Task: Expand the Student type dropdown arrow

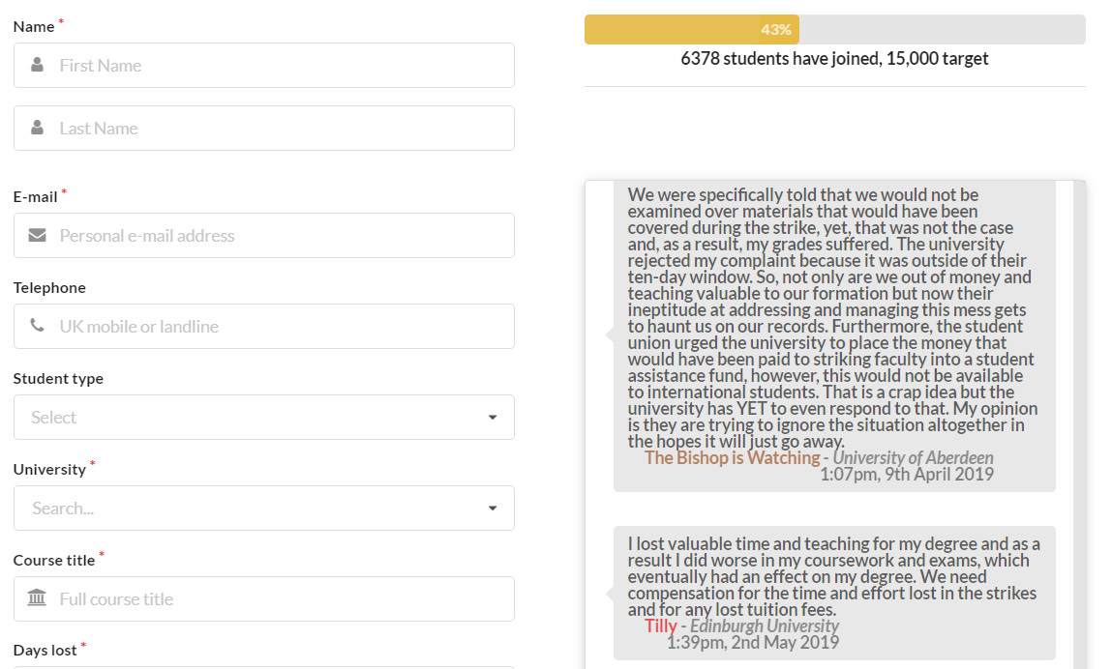Action: click(x=493, y=418)
